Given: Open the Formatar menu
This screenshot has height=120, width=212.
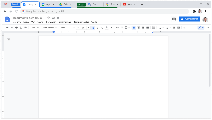Looking at the screenshot, I should [51, 22].
